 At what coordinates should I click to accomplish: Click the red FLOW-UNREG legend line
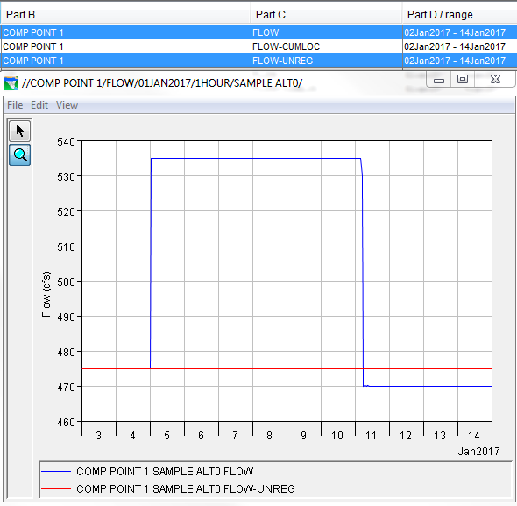pos(56,488)
